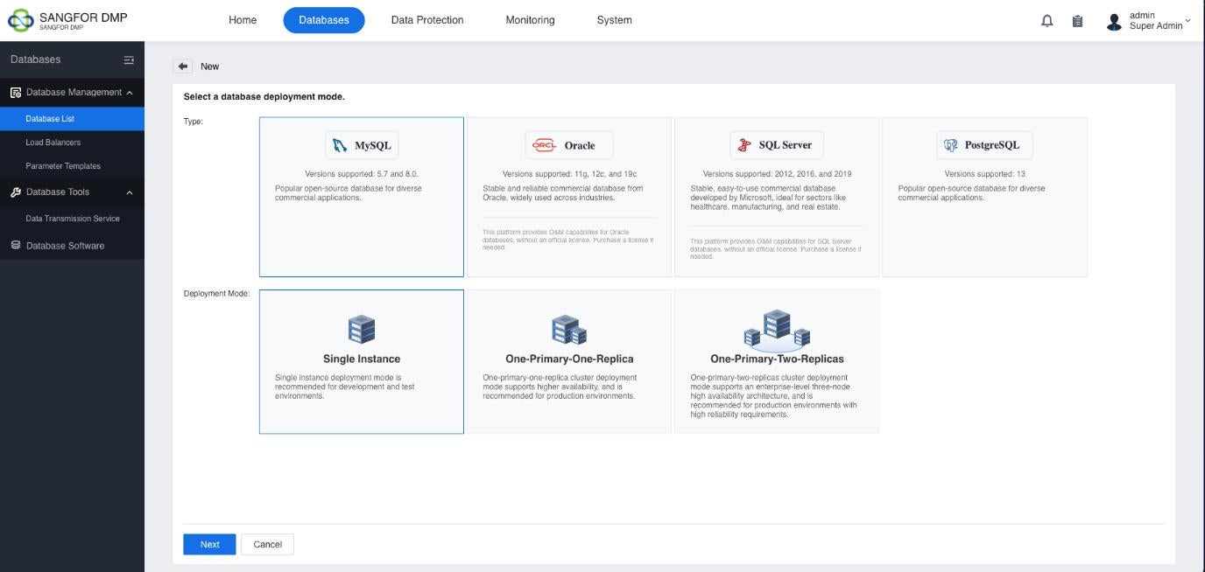Open the System tab
Screen dimensions: 1205x572
click(x=614, y=20)
